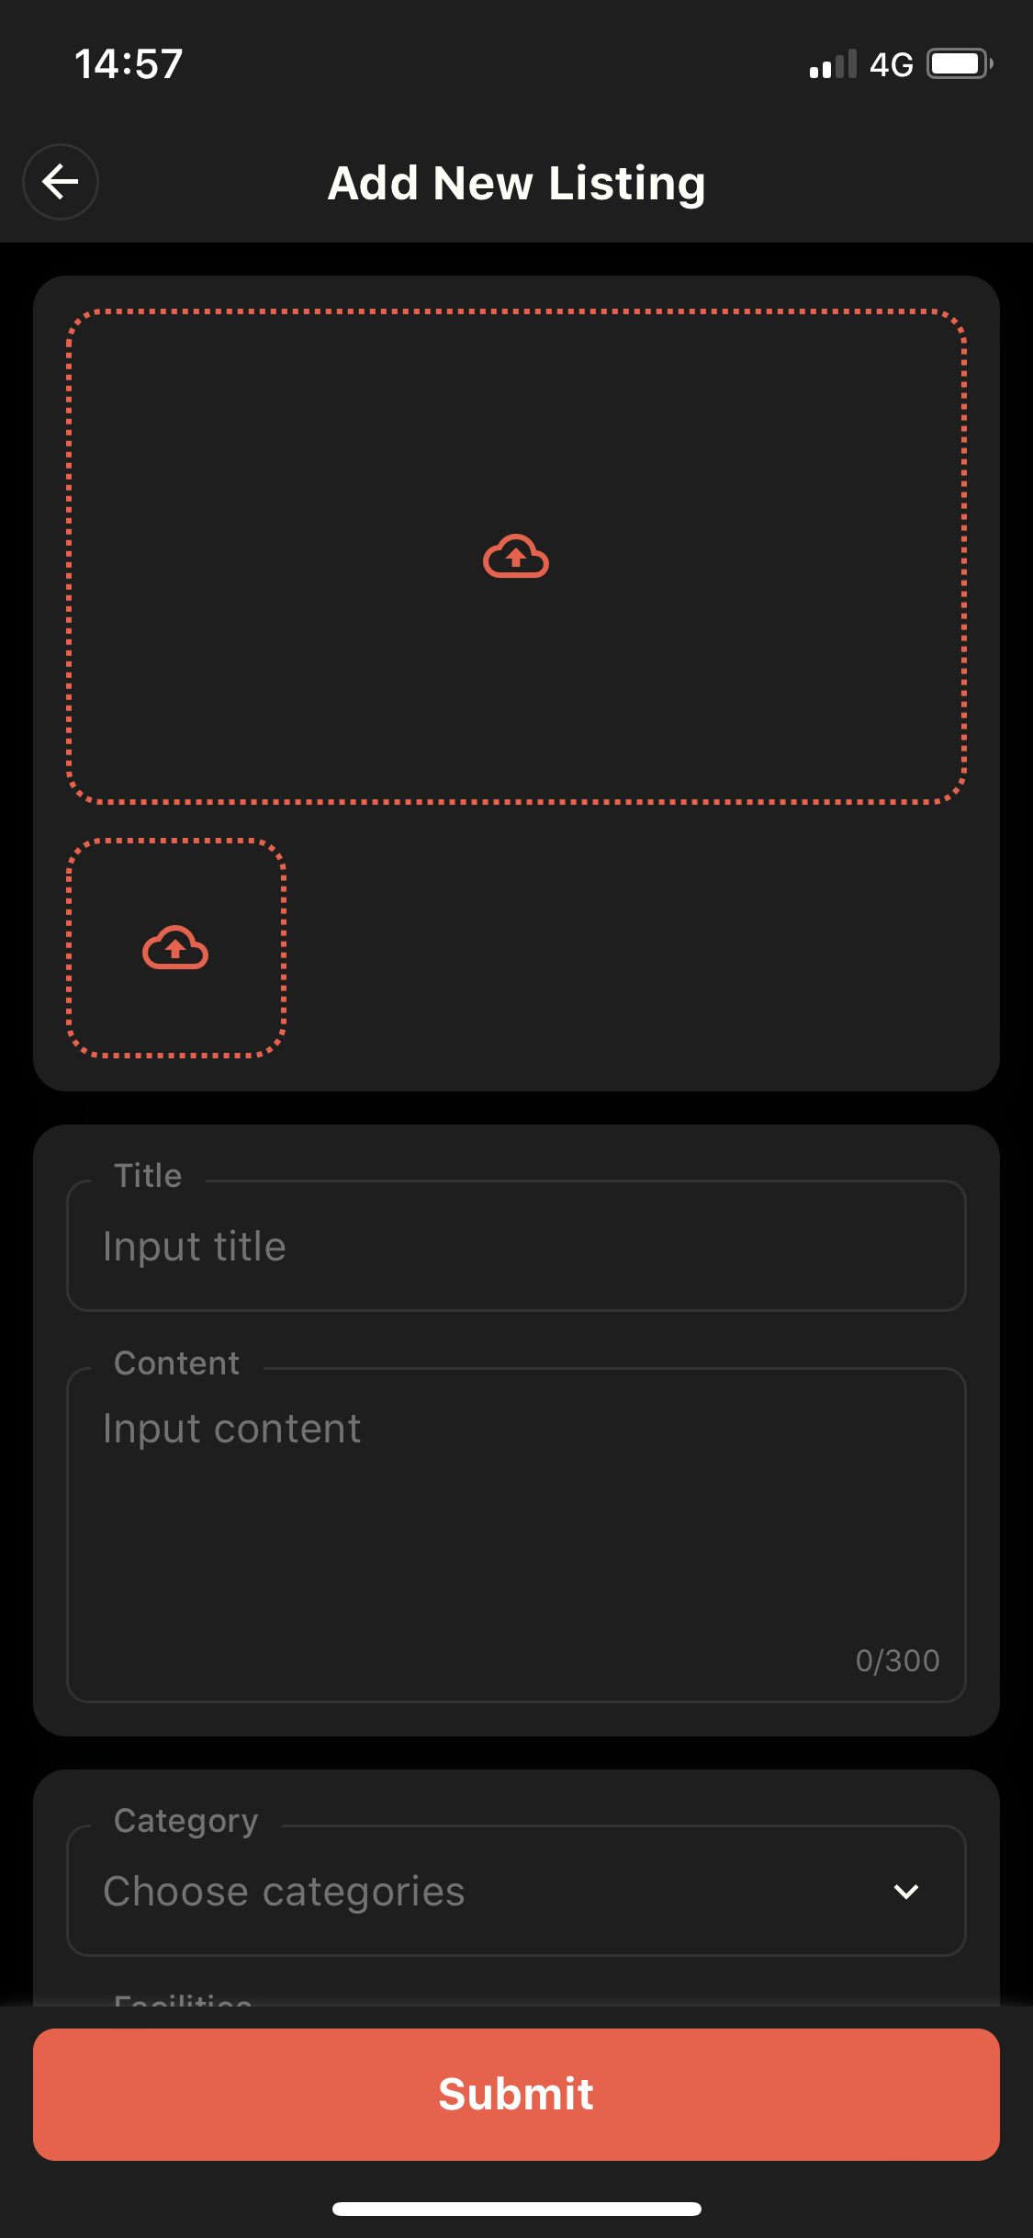Select the small dashed gallery upload box
The width and height of the screenshot is (1033, 2238).
point(175,948)
